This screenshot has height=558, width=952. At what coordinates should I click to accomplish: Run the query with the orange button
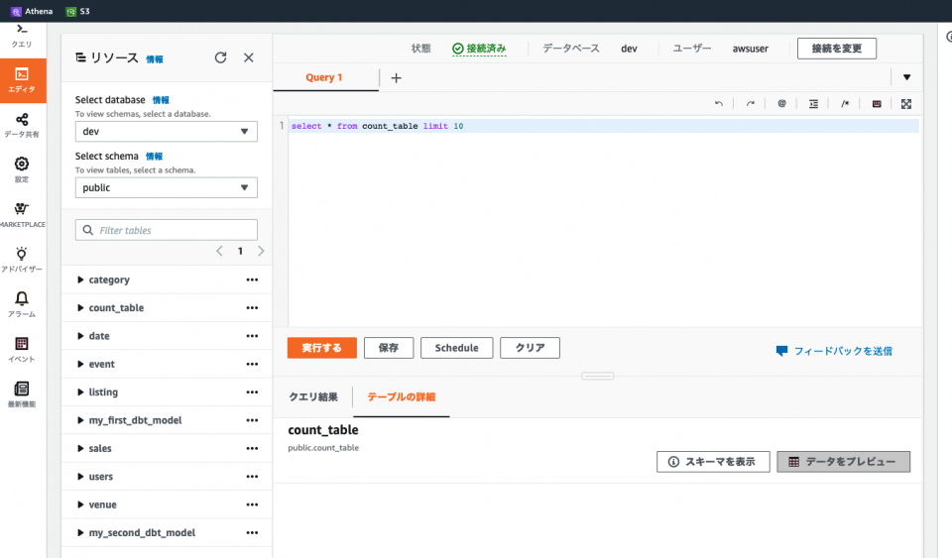321,348
